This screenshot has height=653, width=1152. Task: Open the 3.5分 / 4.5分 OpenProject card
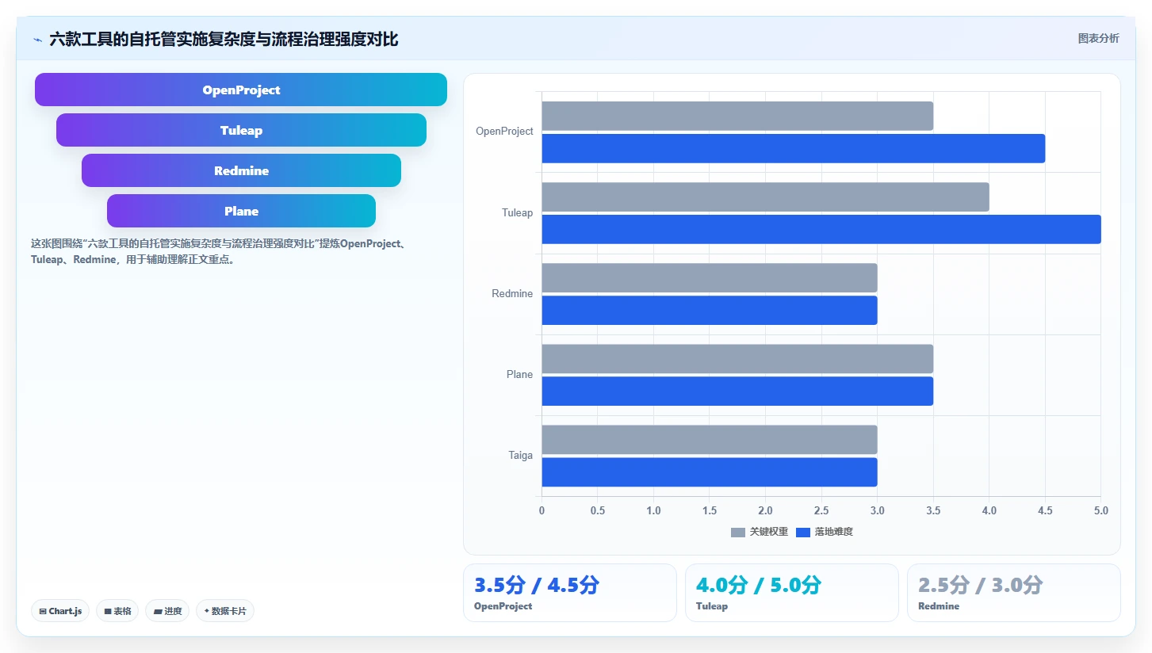(x=570, y=593)
